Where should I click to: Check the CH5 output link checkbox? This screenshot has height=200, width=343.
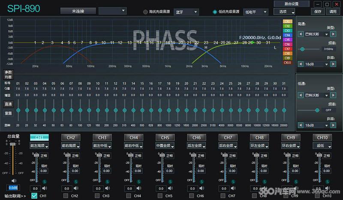[x=160, y=196]
